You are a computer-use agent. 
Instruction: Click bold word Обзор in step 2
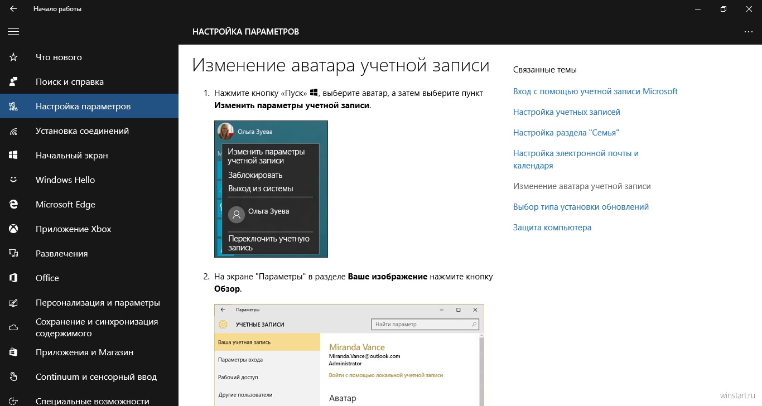[227, 289]
